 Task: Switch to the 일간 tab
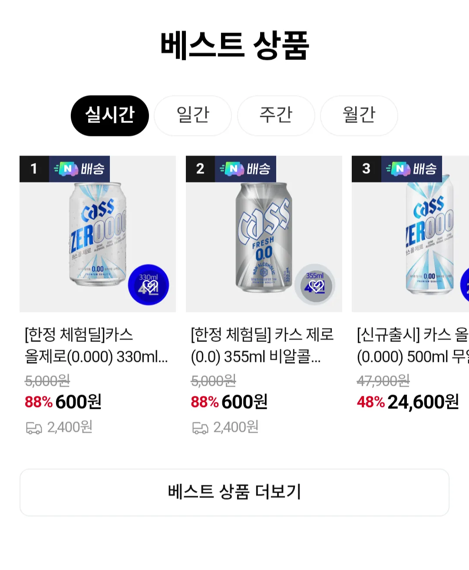[x=193, y=116]
